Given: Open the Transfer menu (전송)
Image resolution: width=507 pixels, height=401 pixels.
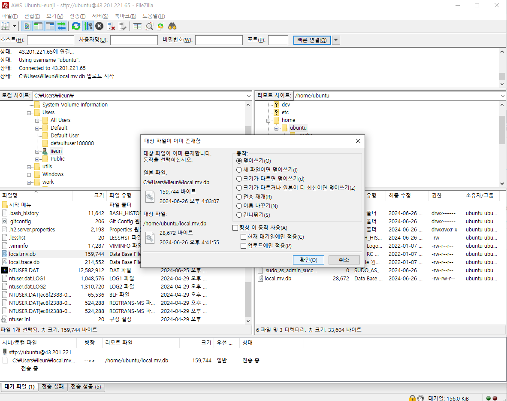Looking at the screenshot, I should (x=78, y=16).
